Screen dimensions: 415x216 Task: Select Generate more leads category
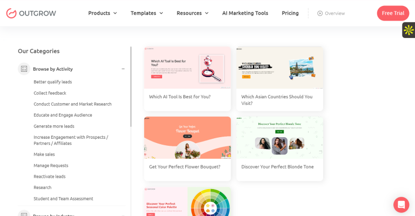(53, 126)
